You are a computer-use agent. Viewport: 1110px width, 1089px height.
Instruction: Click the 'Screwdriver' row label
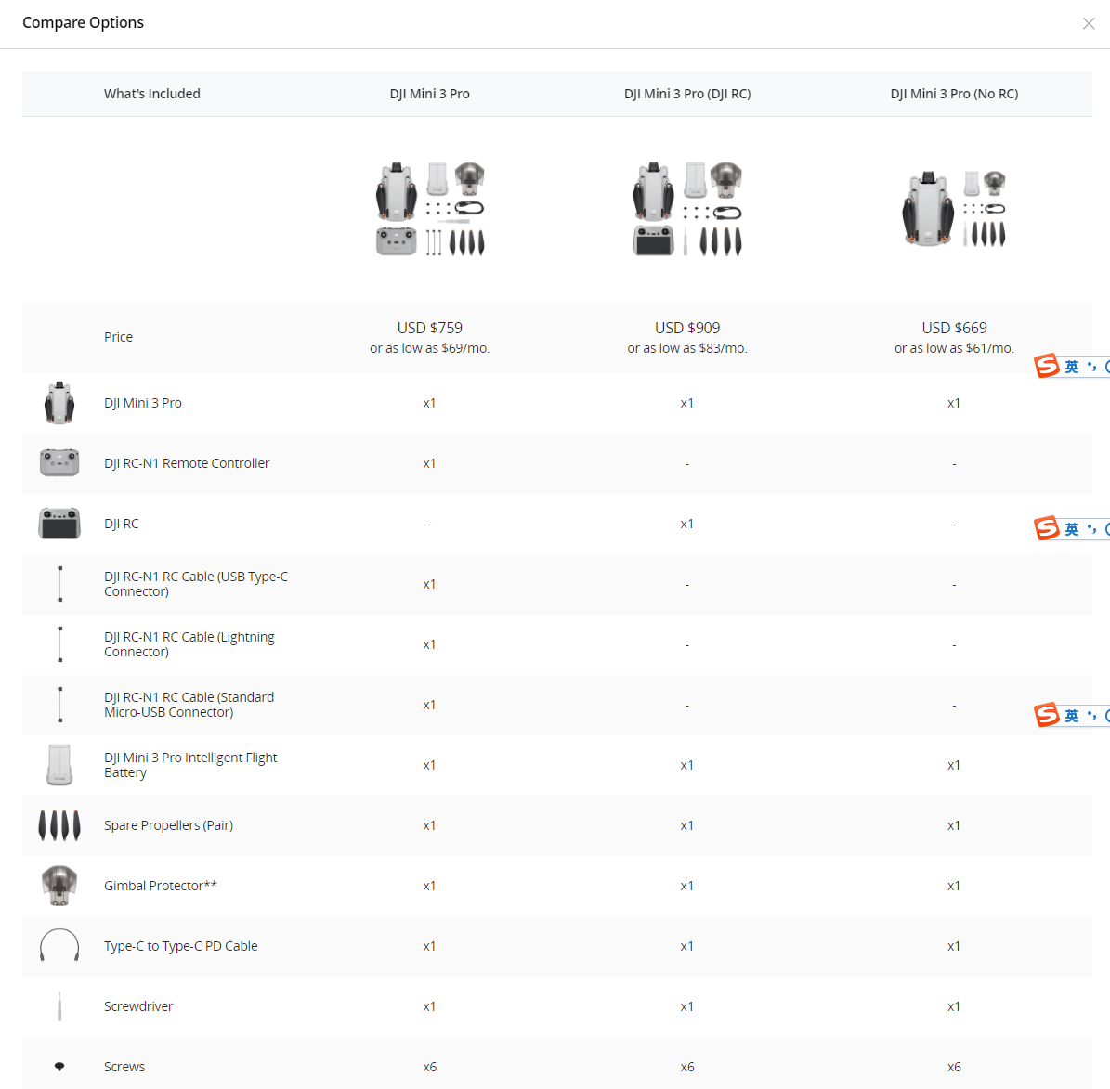point(138,1006)
